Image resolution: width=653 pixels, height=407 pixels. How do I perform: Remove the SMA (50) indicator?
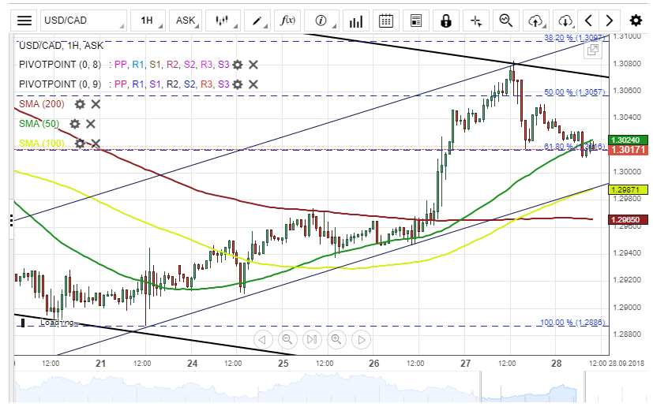tap(91, 123)
